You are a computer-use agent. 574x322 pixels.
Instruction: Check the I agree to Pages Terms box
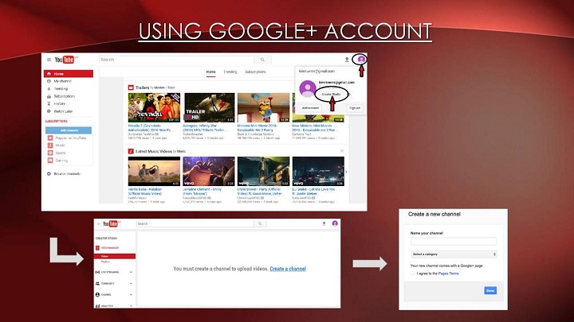(413, 273)
